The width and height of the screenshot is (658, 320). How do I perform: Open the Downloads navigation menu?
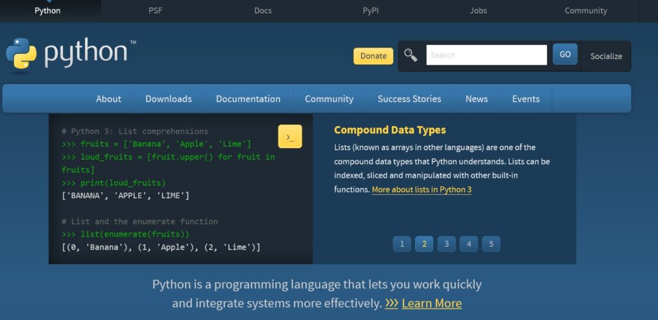click(169, 99)
